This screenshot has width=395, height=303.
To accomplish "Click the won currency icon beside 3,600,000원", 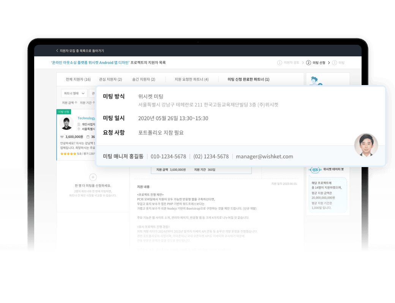I will click(62, 137).
